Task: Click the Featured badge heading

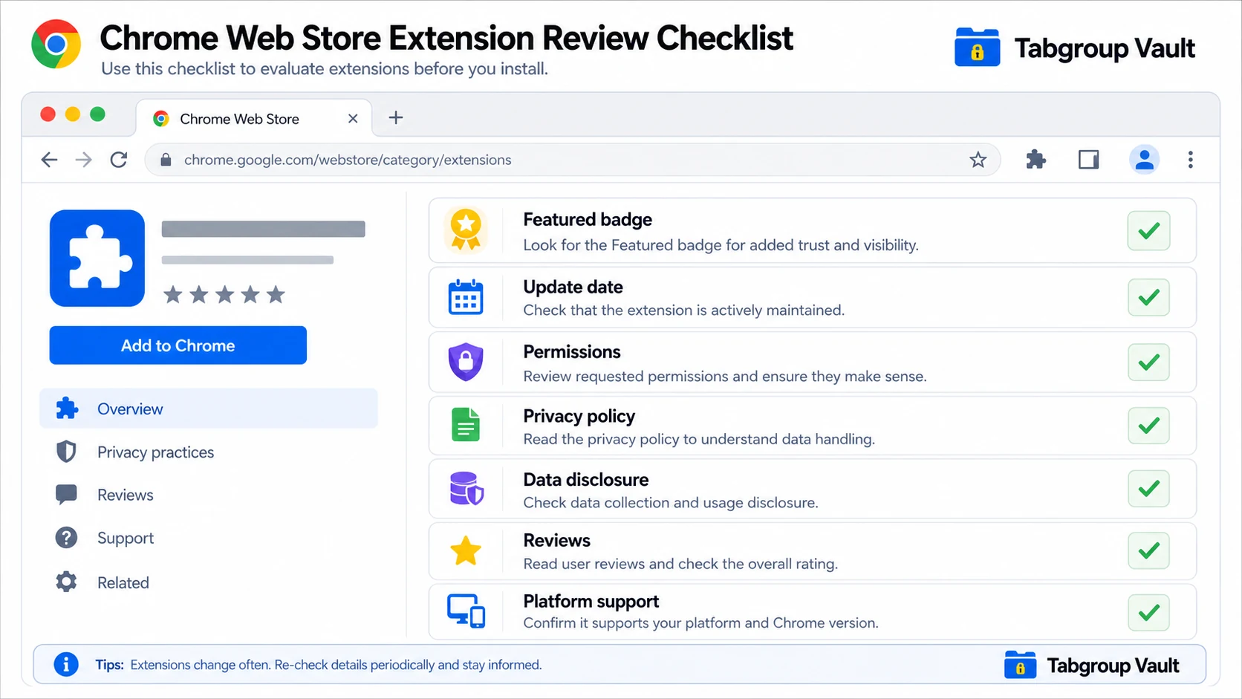Action: 588,220
